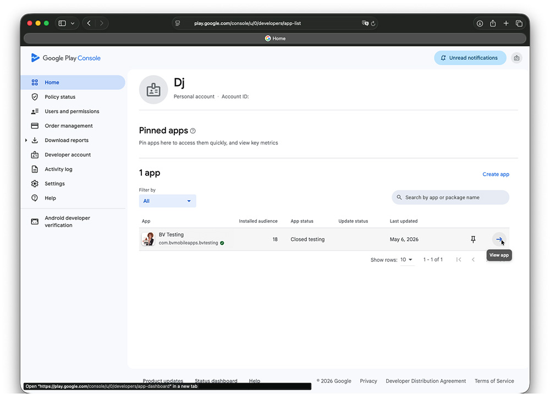Open Safari tab group dropdown chevron
The width and height of the screenshot is (550, 420).
73,24
